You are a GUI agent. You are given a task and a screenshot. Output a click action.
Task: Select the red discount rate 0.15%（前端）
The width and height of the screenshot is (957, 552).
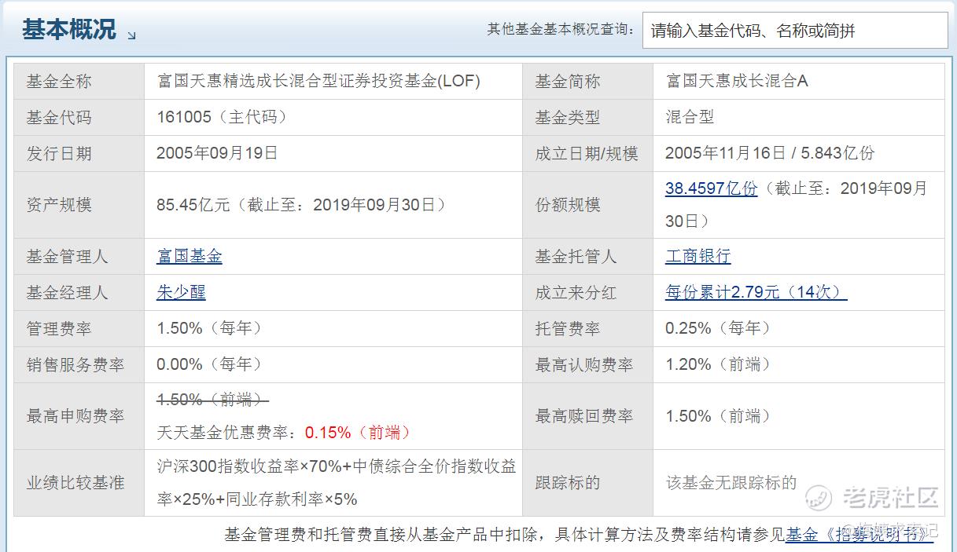click(359, 432)
